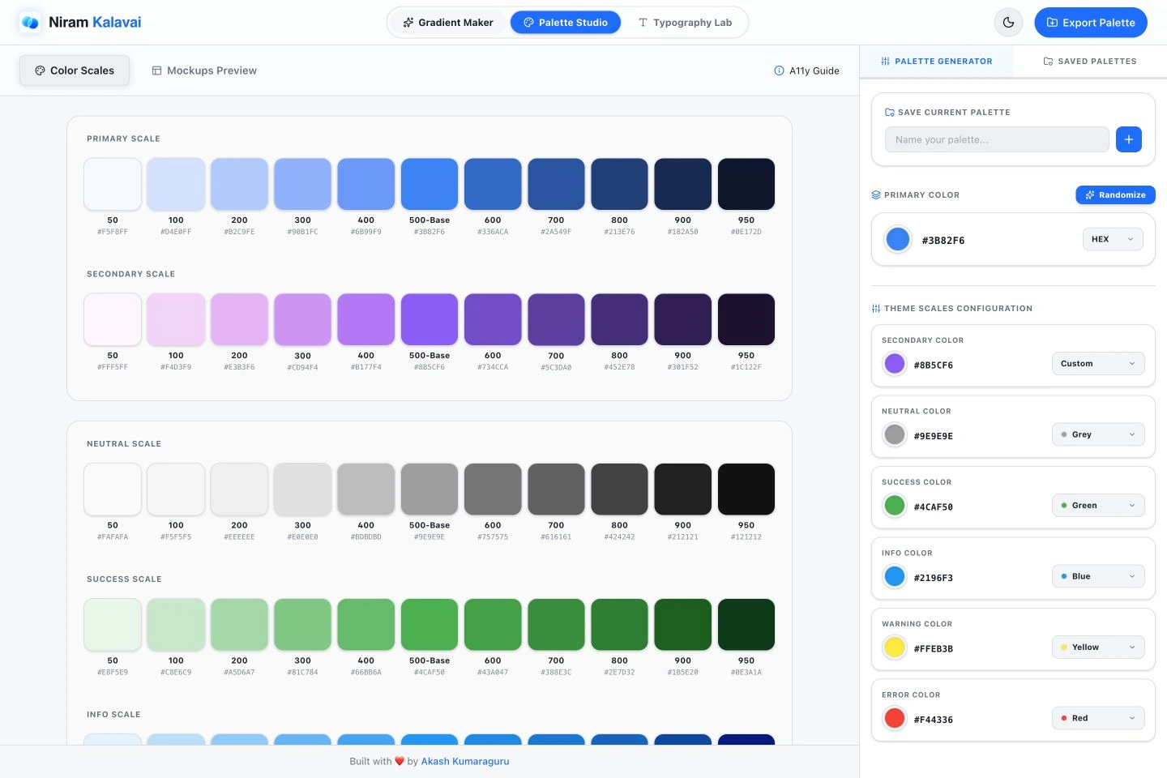
Task: Click the #66BB6A label under success 400
Action: click(x=366, y=673)
